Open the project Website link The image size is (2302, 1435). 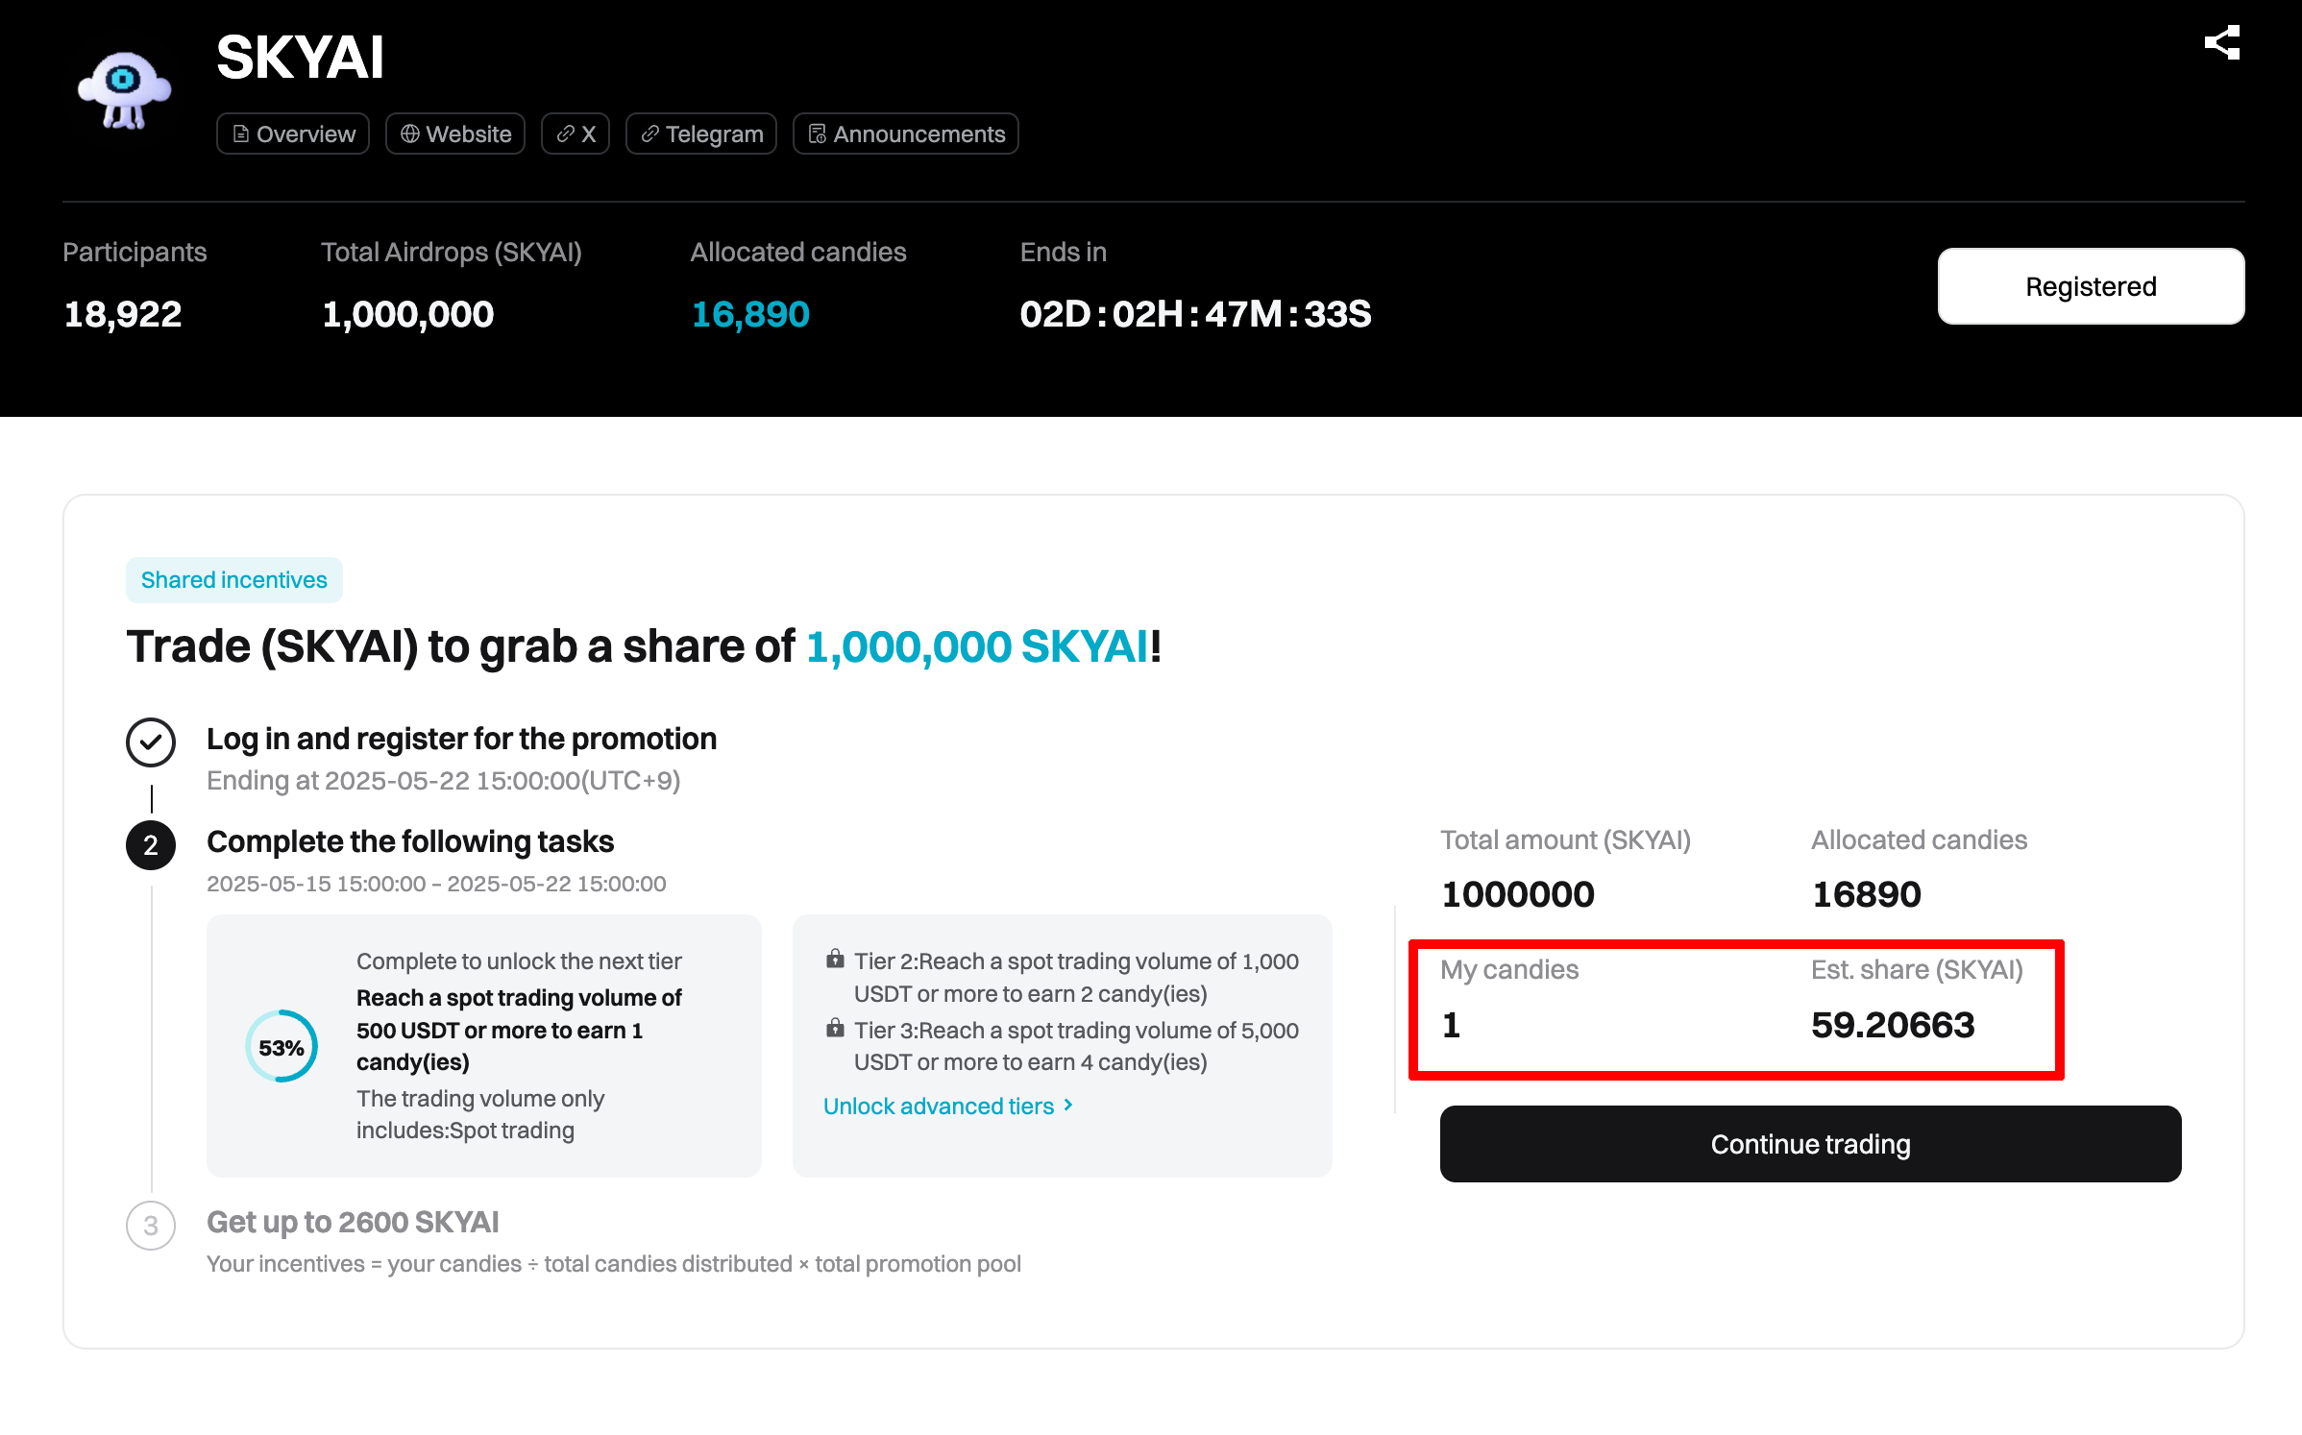point(455,134)
